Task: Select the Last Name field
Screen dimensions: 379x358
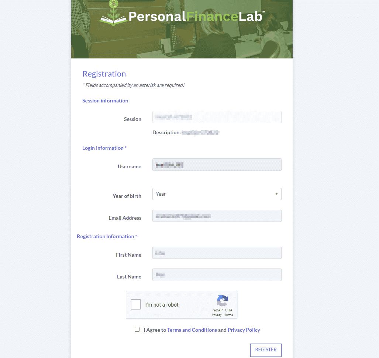Action: [217, 275]
